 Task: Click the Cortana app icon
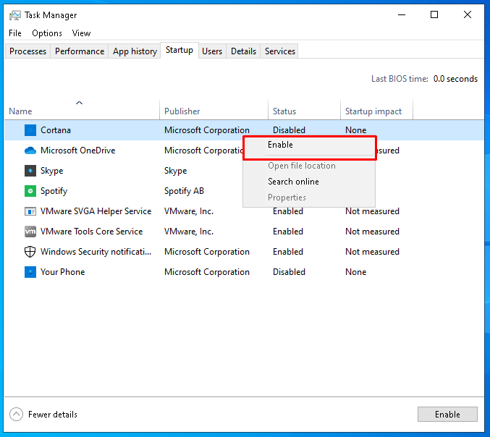click(x=30, y=130)
